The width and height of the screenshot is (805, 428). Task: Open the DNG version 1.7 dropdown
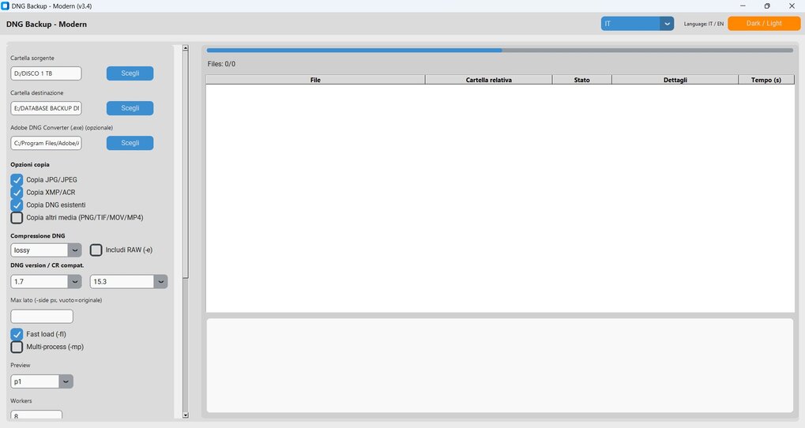46,282
